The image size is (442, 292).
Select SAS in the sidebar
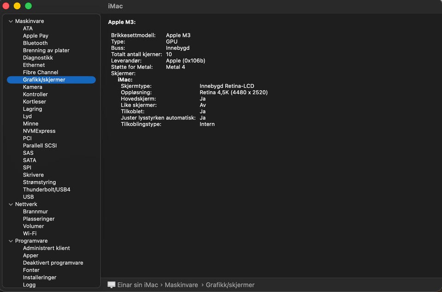tap(28, 153)
